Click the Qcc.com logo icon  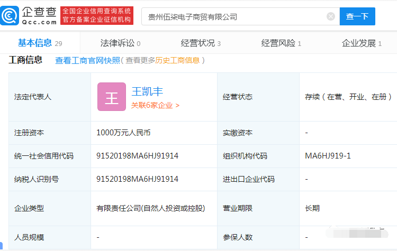tap(11, 16)
